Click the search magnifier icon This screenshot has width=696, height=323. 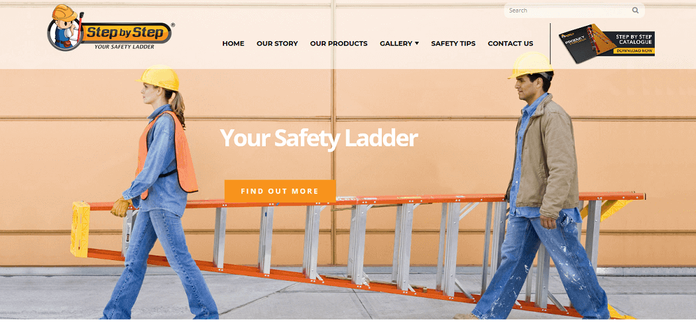[635, 10]
